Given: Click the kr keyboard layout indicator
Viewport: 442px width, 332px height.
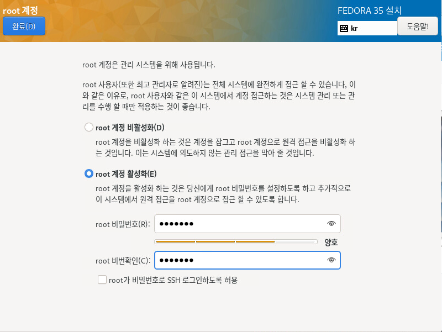Looking at the screenshot, I should pyautogui.click(x=367, y=29).
